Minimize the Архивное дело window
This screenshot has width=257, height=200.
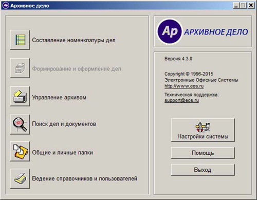point(236,6)
